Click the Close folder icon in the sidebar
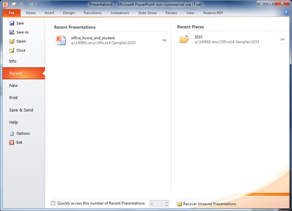The height and width of the screenshot is (211, 292). pyautogui.click(x=12, y=50)
